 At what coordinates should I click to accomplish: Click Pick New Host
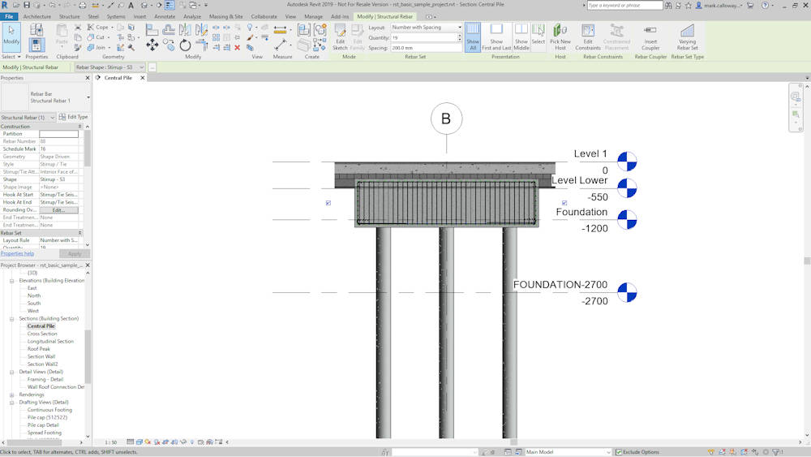560,37
